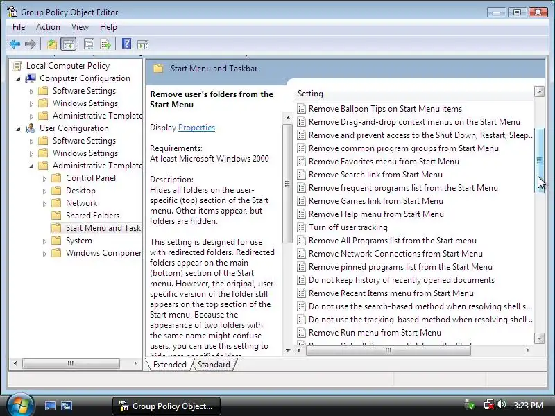Click the Computer Configuration computer icon
The height and width of the screenshot is (416, 555).
point(31,78)
